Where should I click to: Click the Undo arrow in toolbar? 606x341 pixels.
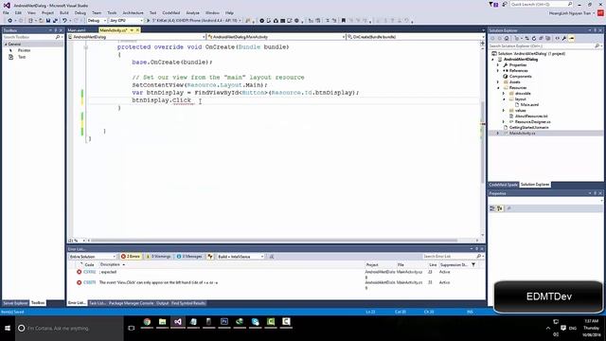[x=64, y=21]
